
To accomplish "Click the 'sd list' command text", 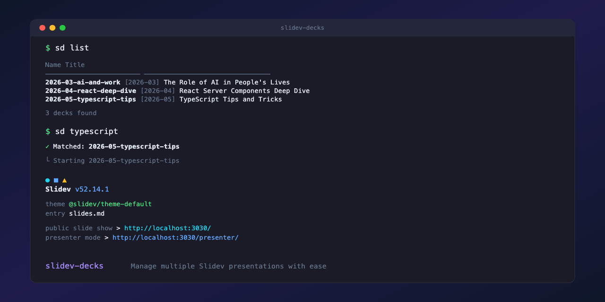I will tap(72, 48).
